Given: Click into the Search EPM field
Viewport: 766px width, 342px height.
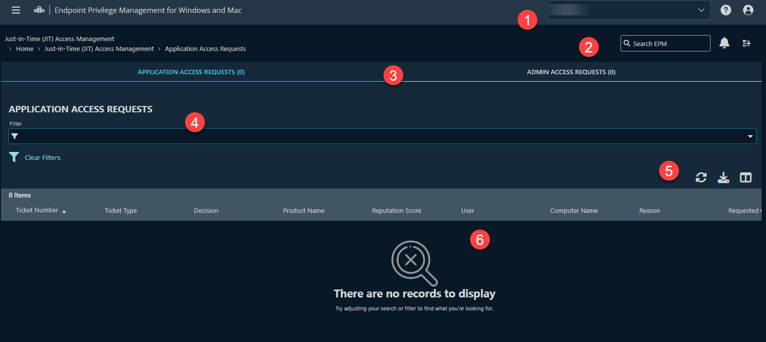Looking at the screenshot, I should (x=666, y=44).
